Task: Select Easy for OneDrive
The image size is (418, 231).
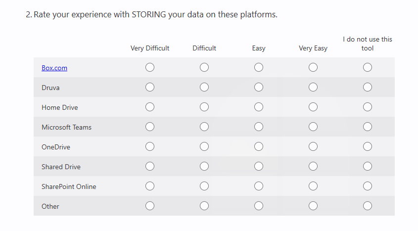Action: tap(259, 146)
